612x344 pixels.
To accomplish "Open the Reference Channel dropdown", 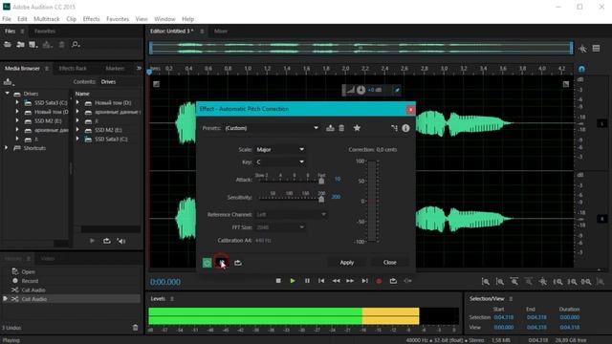I will 291,214.
